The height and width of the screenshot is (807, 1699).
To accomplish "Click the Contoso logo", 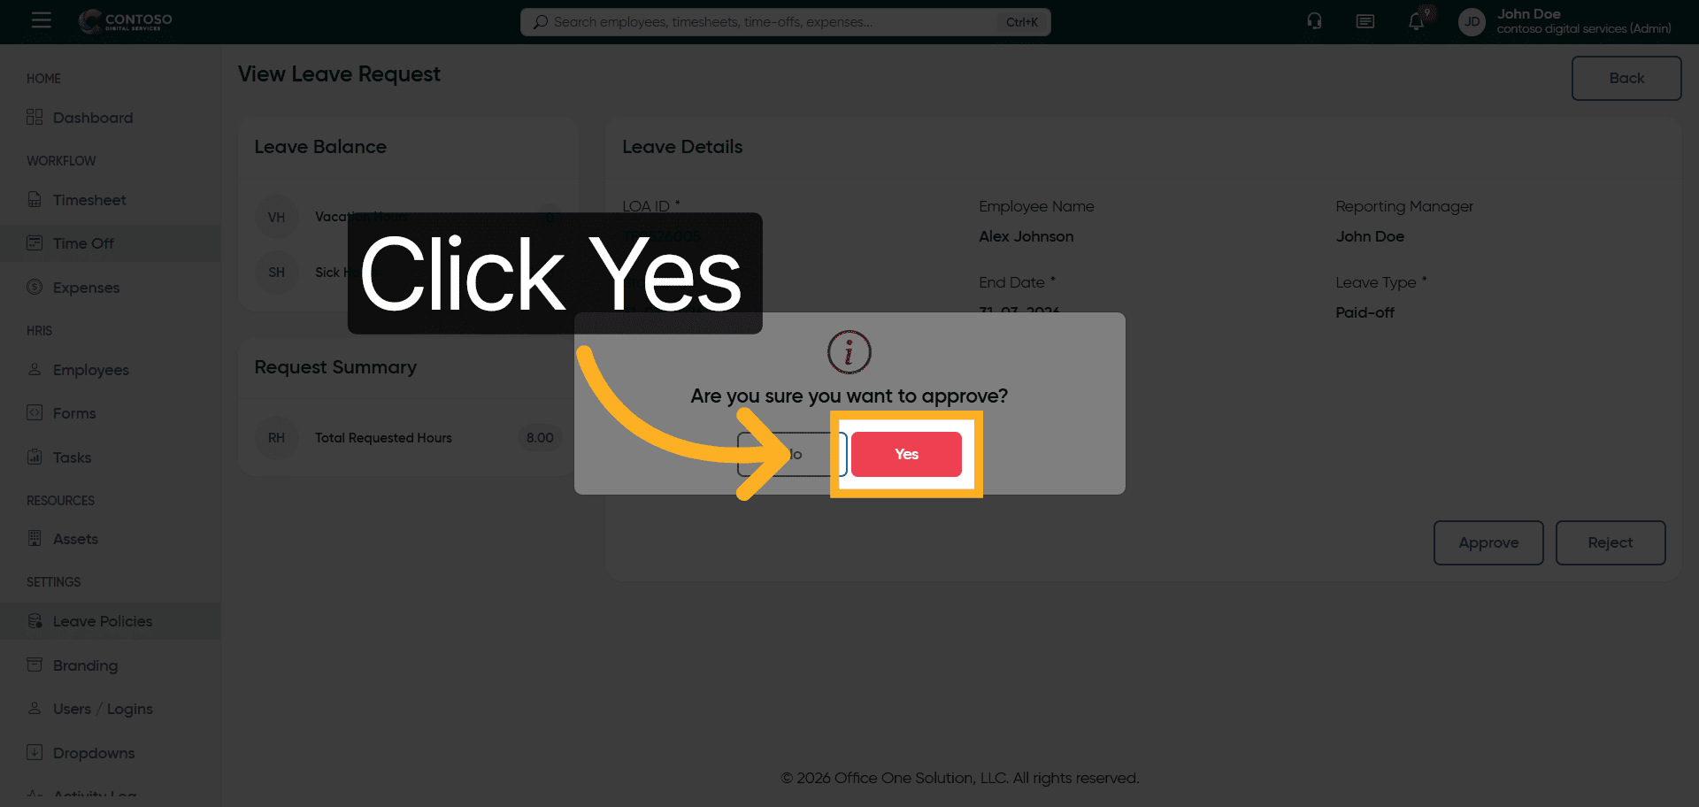I will click(126, 21).
